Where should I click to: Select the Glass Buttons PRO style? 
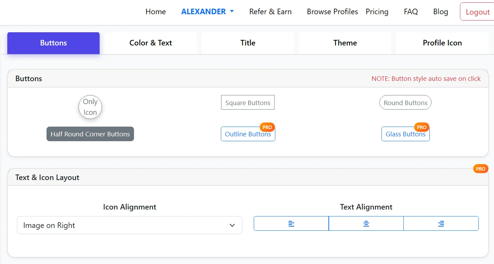[405, 134]
